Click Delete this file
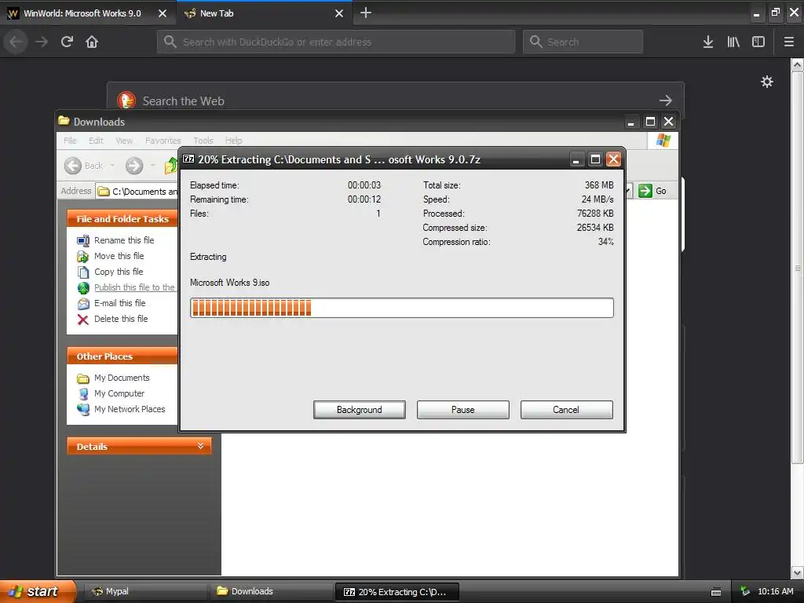This screenshot has width=804, height=603. pyautogui.click(x=121, y=319)
